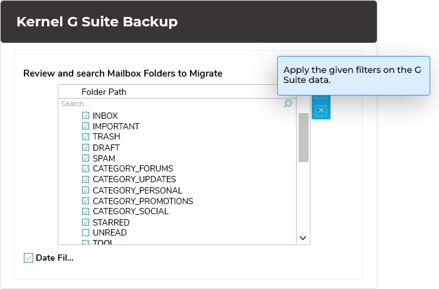
Task: Select the IMPORTANT folder label
Action: 116,126
